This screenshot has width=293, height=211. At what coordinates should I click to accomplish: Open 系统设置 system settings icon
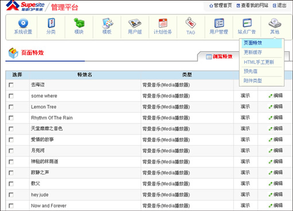click(x=23, y=23)
